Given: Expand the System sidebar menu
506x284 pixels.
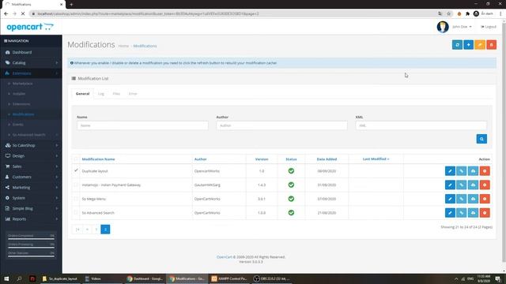Looking at the screenshot, I should (x=31, y=198).
